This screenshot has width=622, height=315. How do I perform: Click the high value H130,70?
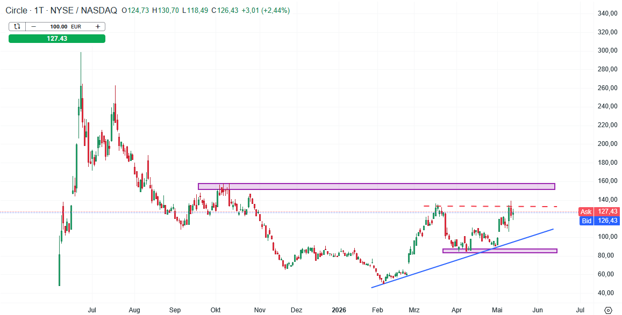[x=166, y=10]
